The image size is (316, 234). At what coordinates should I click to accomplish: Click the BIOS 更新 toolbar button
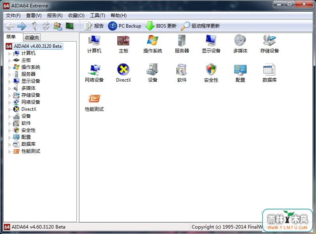click(161, 26)
